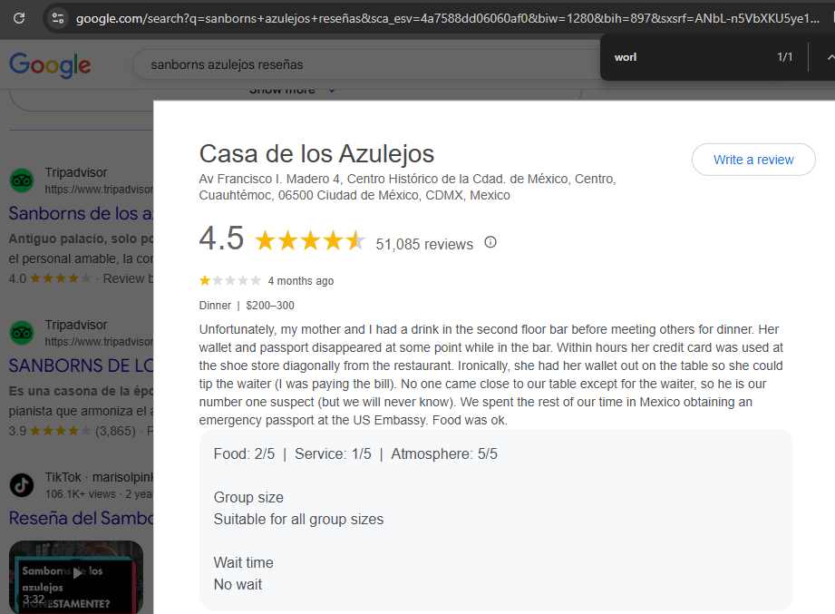The width and height of the screenshot is (835, 614).
Task: Open the SANBORNS DE LOS Tripadvisor link
Action: click(81, 365)
